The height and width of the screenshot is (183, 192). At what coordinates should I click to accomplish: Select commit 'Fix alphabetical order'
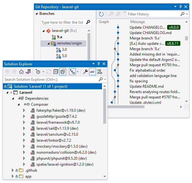(x=147, y=70)
